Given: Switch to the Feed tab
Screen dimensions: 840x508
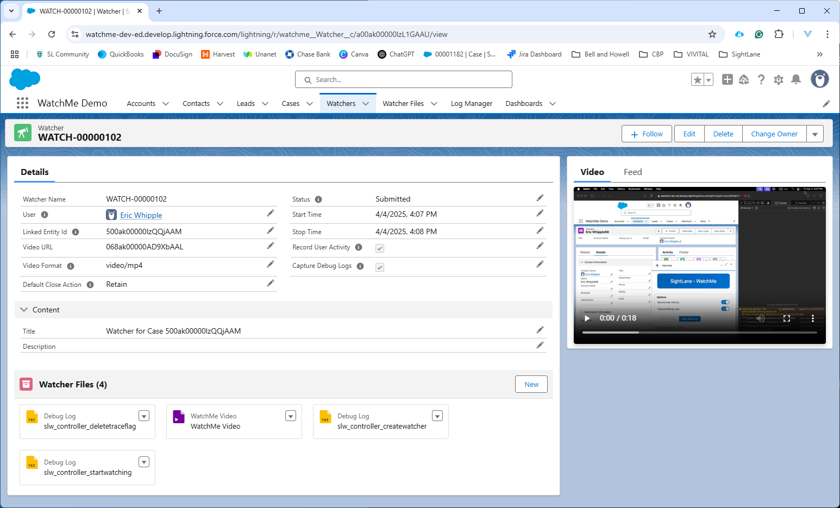Looking at the screenshot, I should (632, 172).
